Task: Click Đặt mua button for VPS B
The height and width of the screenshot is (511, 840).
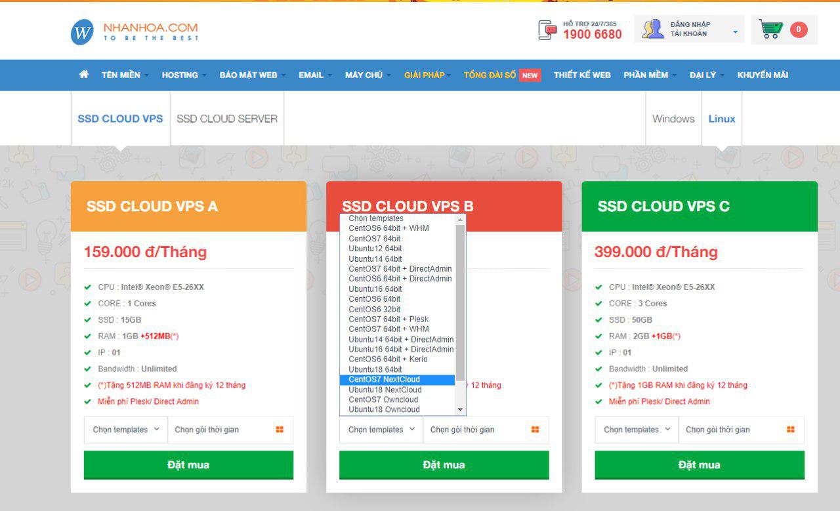Action: pos(444,465)
